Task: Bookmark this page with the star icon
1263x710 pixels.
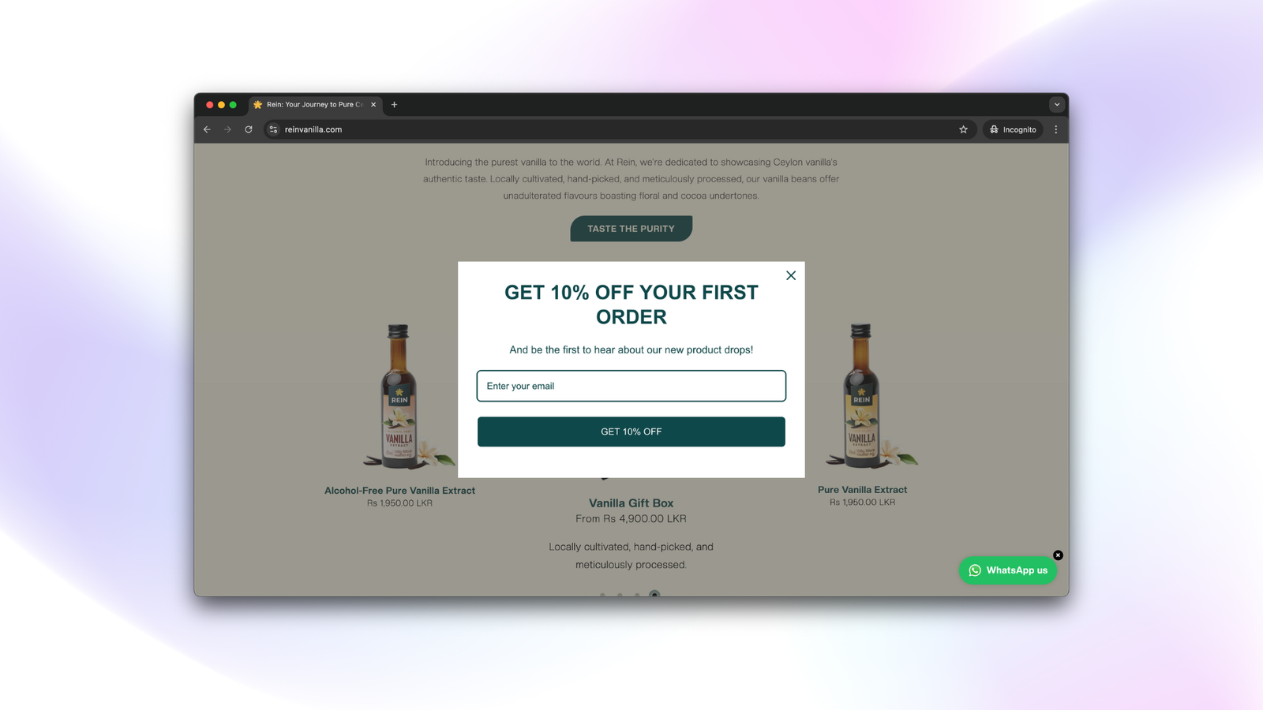Action: click(x=963, y=129)
